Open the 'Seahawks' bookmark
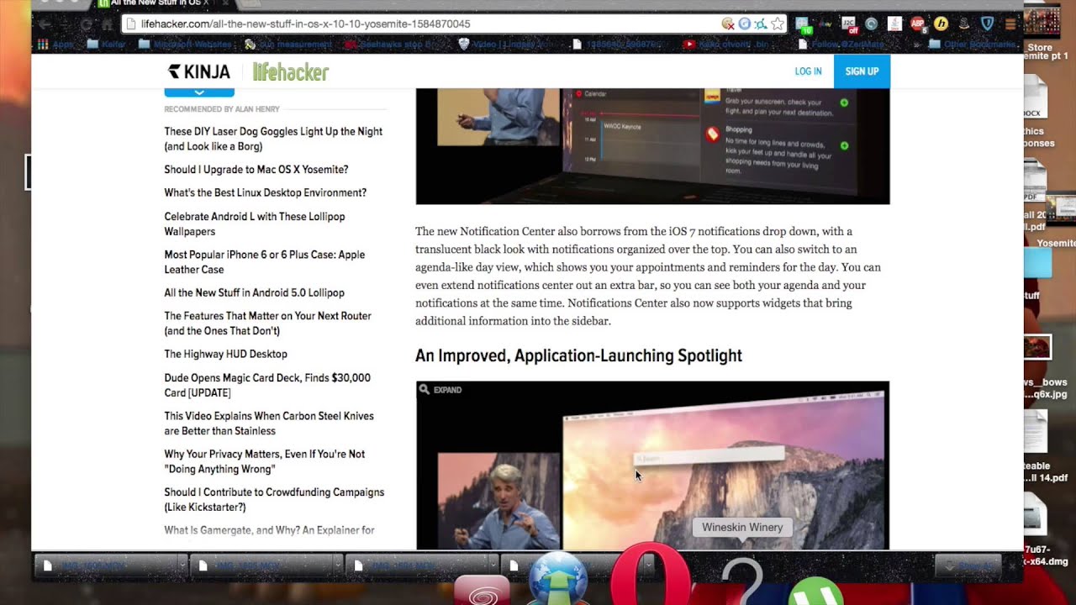 [388, 45]
